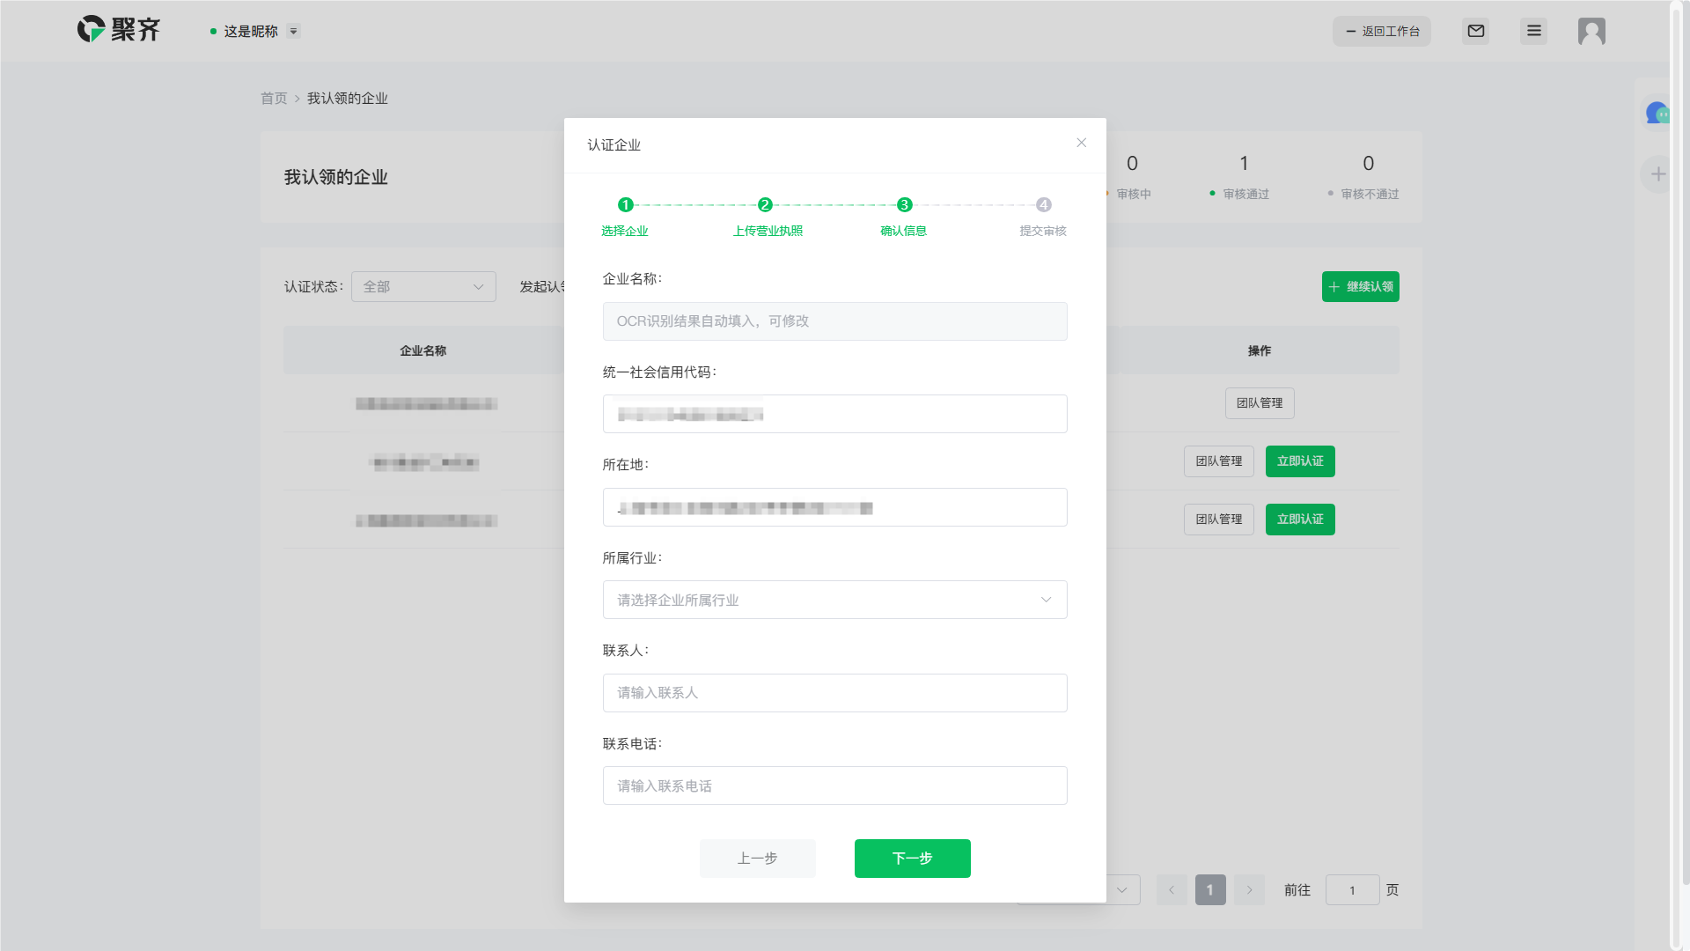Screen dimensions: 1690x951
Task: Click 团队管理 in the second row
Action: (1219, 461)
